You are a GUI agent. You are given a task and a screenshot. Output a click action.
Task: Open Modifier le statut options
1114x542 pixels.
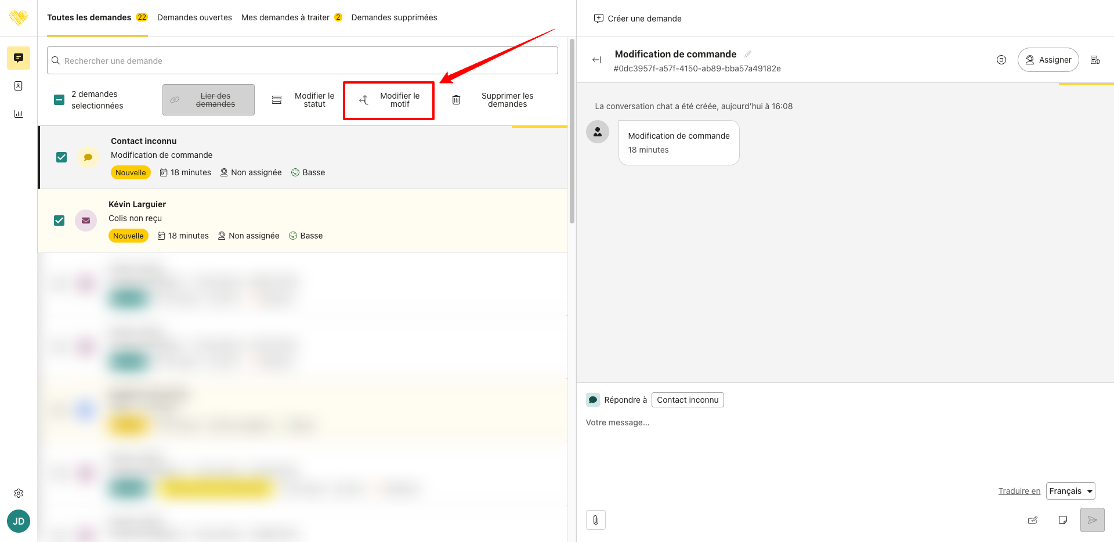click(x=304, y=100)
